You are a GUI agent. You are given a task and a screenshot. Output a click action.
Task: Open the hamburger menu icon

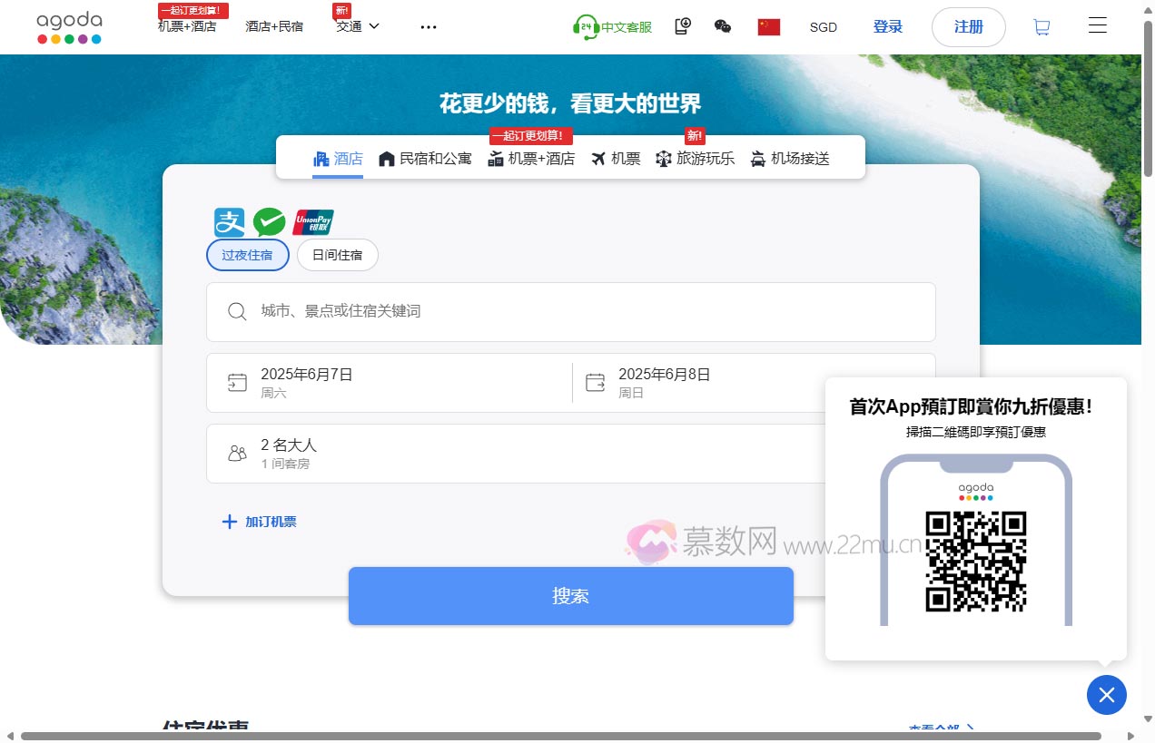1097,26
